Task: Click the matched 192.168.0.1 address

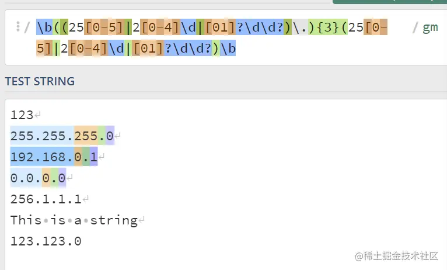Action: (54, 157)
